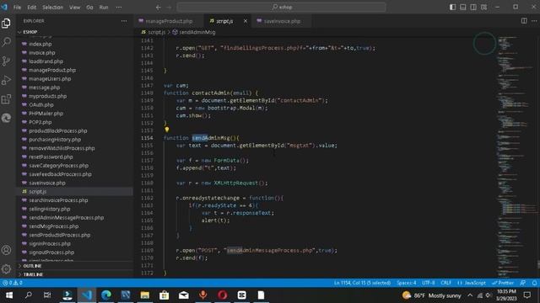Viewport: 540px width, 303px height.
Task: Open PHPMailer.php in explorer
Action: (x=46, y=114)
